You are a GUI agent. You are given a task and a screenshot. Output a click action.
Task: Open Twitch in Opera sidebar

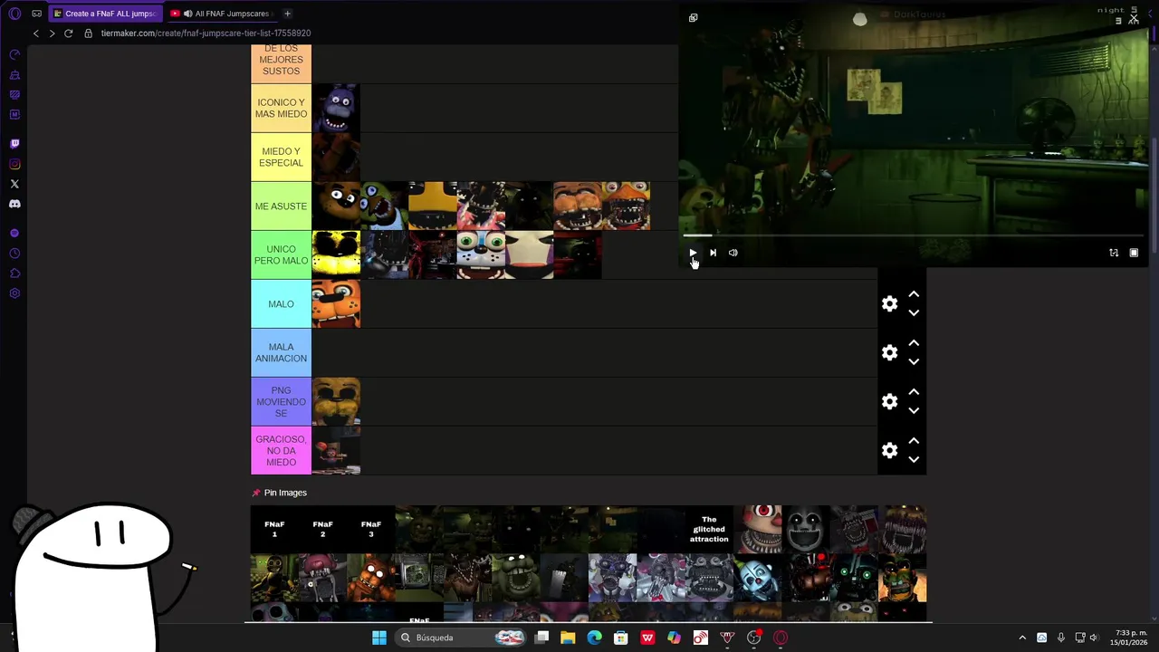14,144
